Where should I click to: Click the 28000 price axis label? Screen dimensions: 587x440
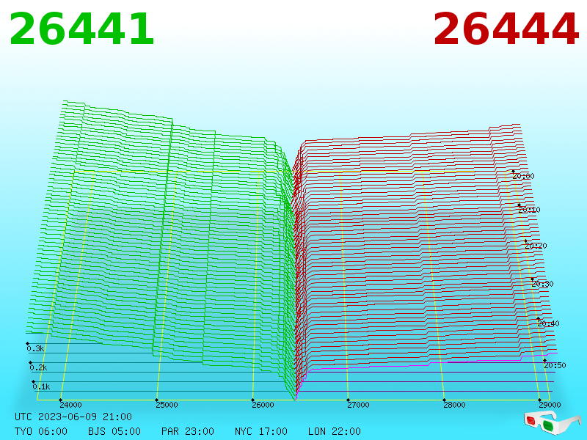454,405
